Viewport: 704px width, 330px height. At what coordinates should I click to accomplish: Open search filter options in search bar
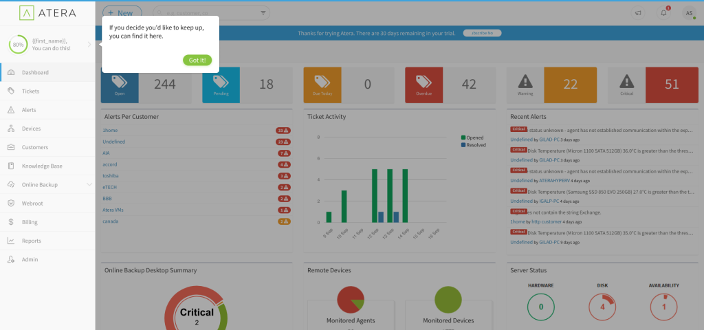(x=263, y=13)
